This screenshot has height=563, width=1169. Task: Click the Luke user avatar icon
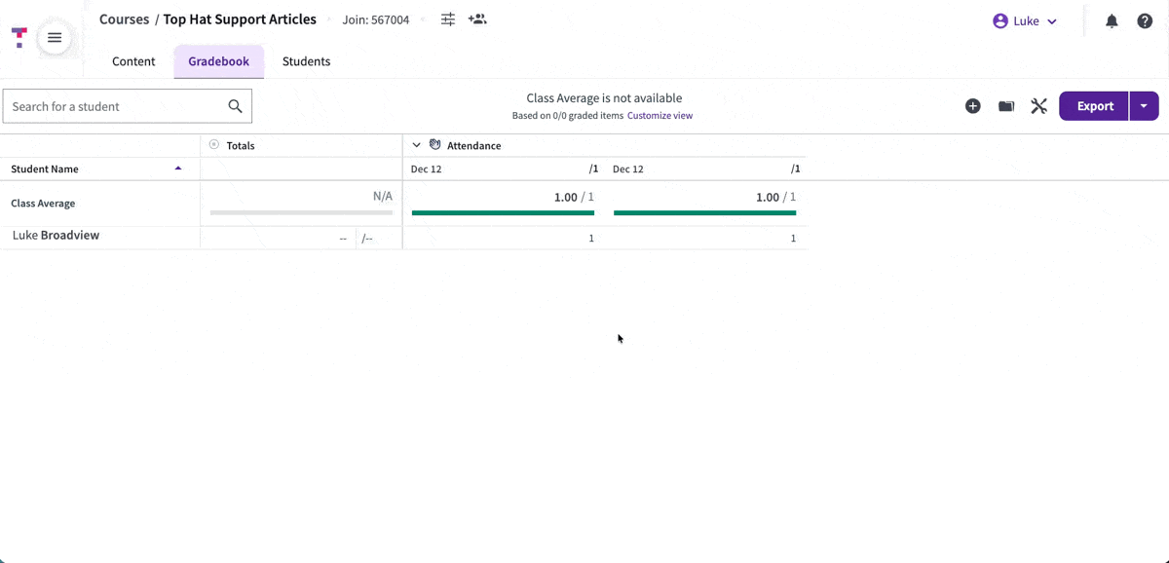(x=999, y=21)
